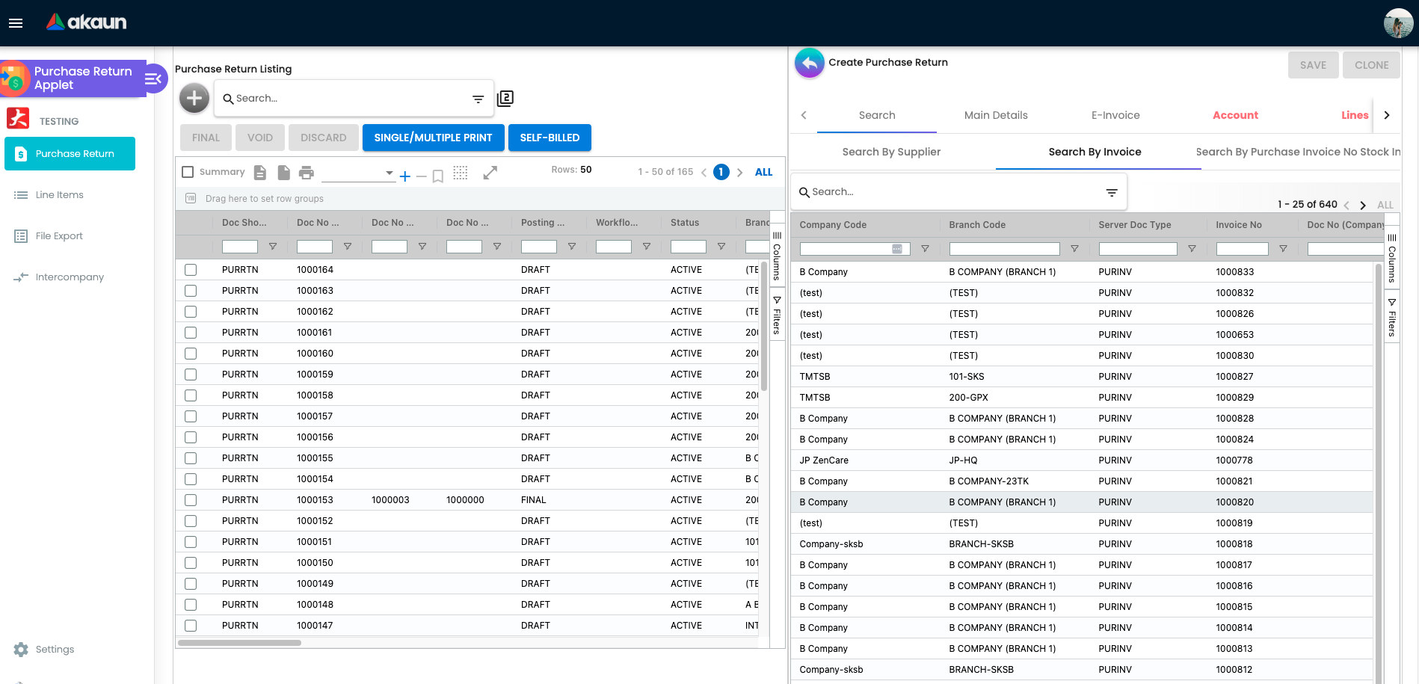Check the row for document 1000164

191,270
